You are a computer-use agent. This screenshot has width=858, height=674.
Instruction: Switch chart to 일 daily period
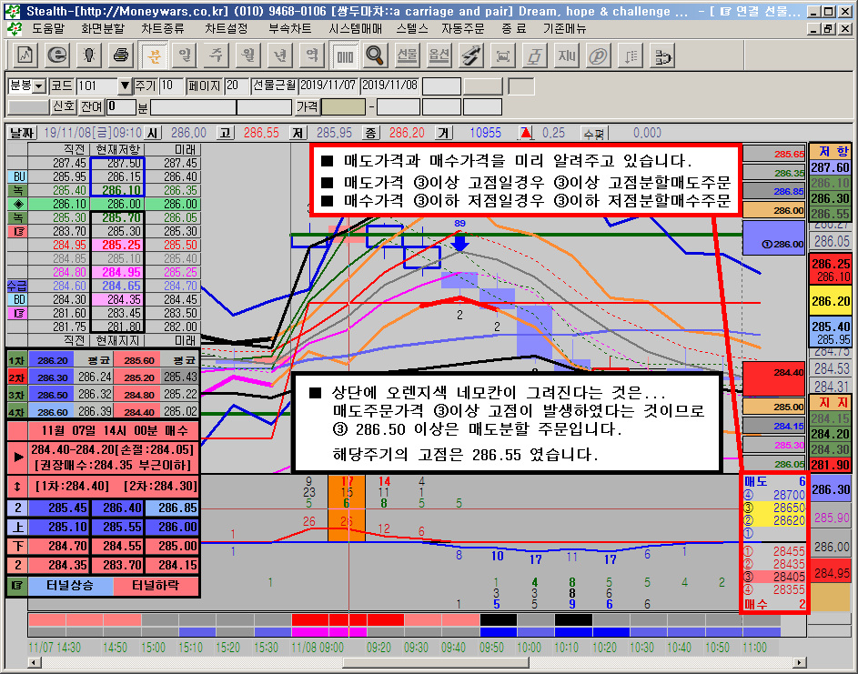185,55
